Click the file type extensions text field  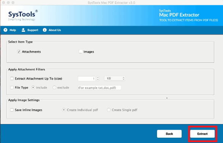click(99, 88)
